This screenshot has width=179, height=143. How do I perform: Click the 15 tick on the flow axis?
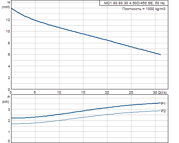coord(83,93)
